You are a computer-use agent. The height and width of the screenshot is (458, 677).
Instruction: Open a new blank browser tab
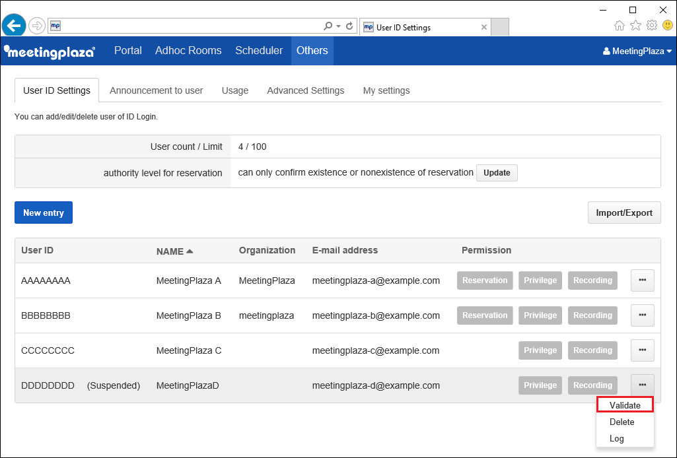tap(500, 27)
